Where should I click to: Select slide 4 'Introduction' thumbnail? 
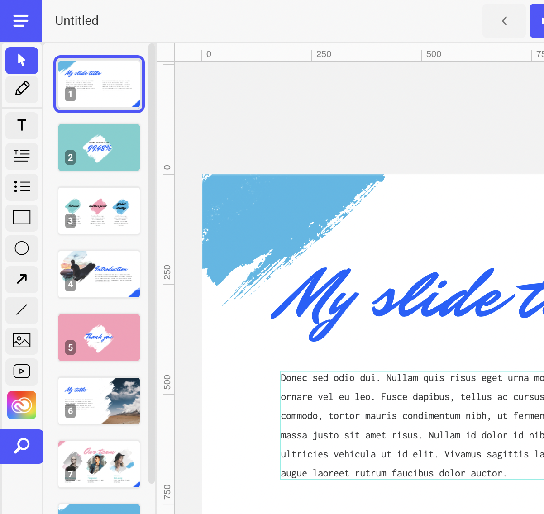(99, 274)
